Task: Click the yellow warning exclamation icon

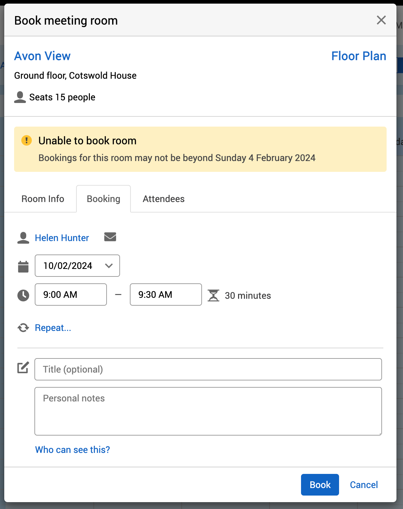Action: coord(27,140)
